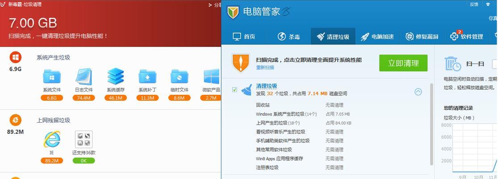This screenshot has height=179, width=498.
Task: Select the 微软产品 Windows logo icon
Action: coord(212,77)
